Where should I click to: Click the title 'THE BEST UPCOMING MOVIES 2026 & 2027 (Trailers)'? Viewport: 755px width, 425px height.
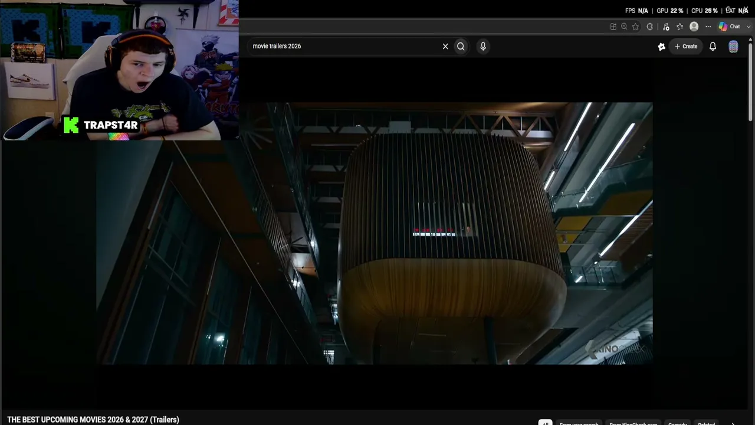point(93,420)
